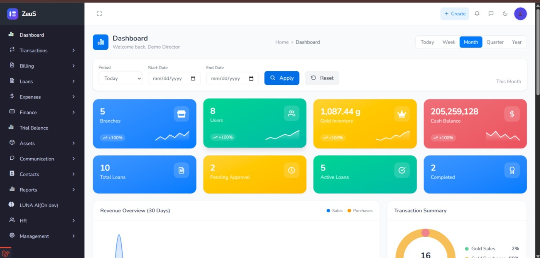
Task: Expand the Expenses submenu chevron
Action: [x=73, y=97]
